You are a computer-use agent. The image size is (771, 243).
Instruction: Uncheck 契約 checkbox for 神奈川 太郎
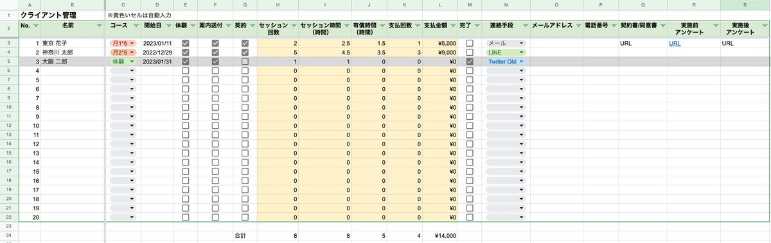point(245,52)
